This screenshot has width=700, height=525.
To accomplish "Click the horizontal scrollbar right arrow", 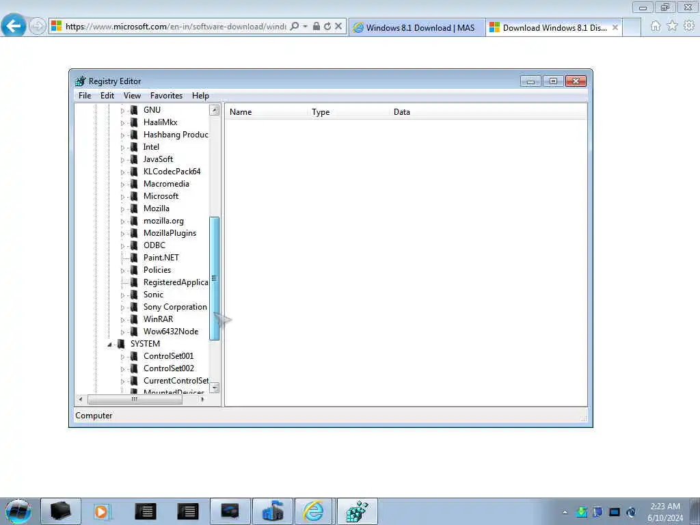I will click(x=202, y=399).
